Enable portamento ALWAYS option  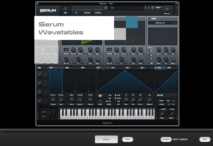[x=159, y=109]
